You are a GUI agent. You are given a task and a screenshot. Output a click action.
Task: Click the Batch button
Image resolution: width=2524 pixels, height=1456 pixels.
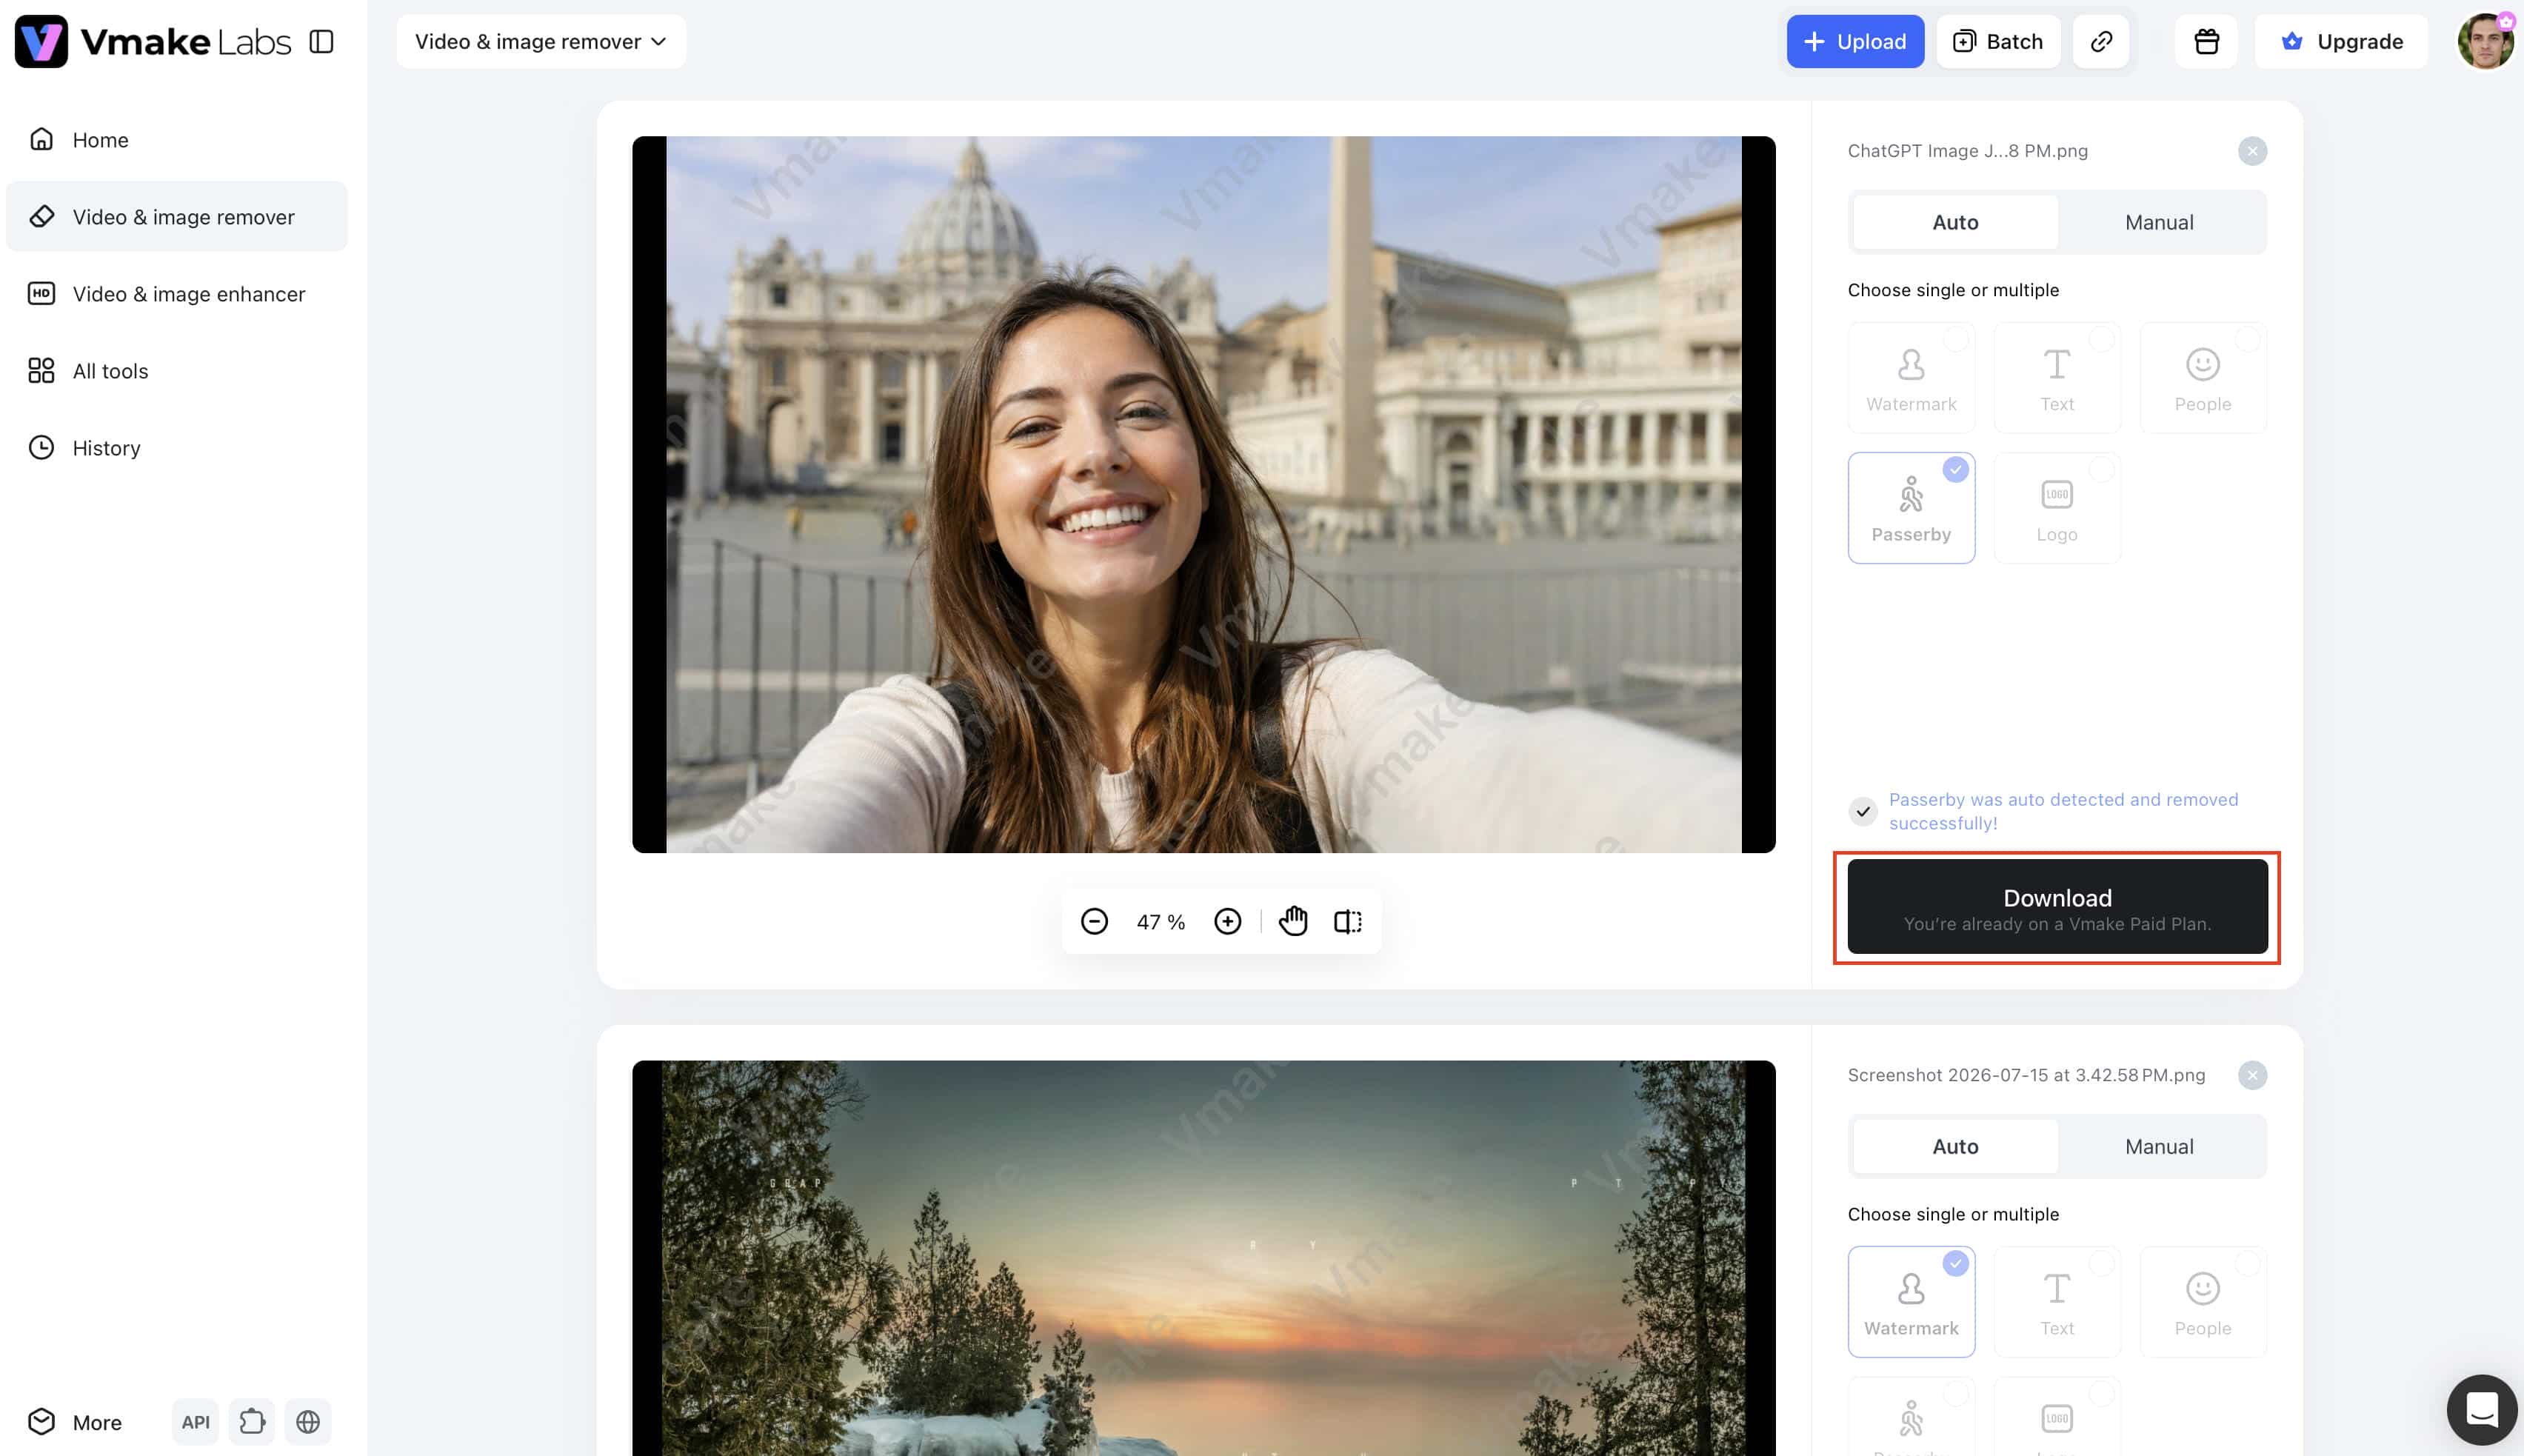click(1998, 41)
